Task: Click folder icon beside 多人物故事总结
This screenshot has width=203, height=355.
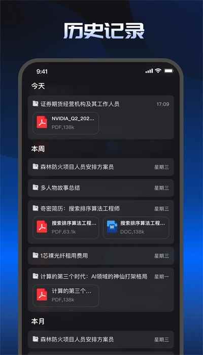Action: coord(36,188)
